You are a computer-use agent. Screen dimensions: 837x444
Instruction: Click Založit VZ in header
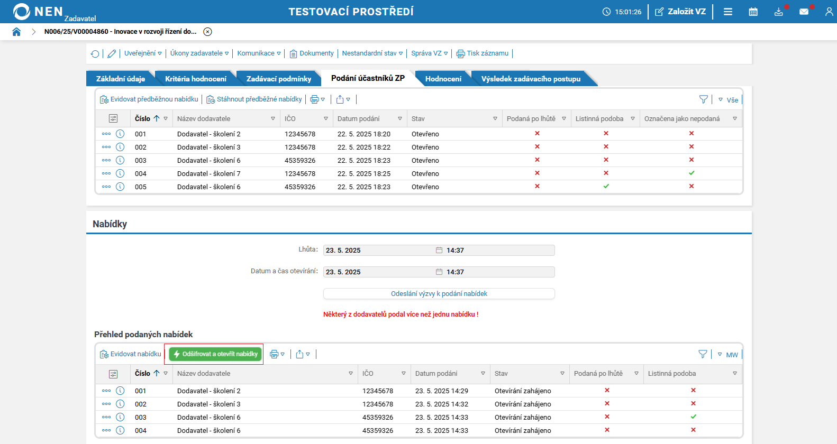680,12
